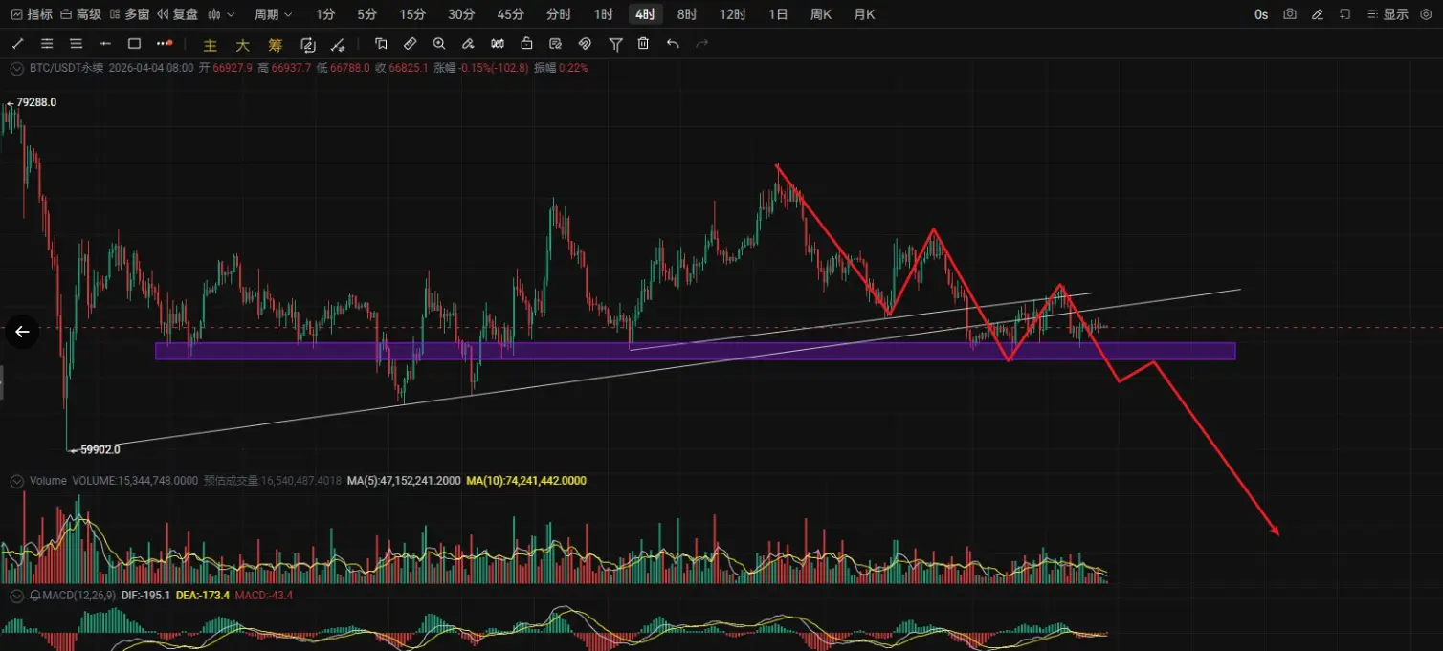Open chart settings hexagon icon
Image resolution: width=1443 pixels, height=651 pixels.
click(1426, 14)
